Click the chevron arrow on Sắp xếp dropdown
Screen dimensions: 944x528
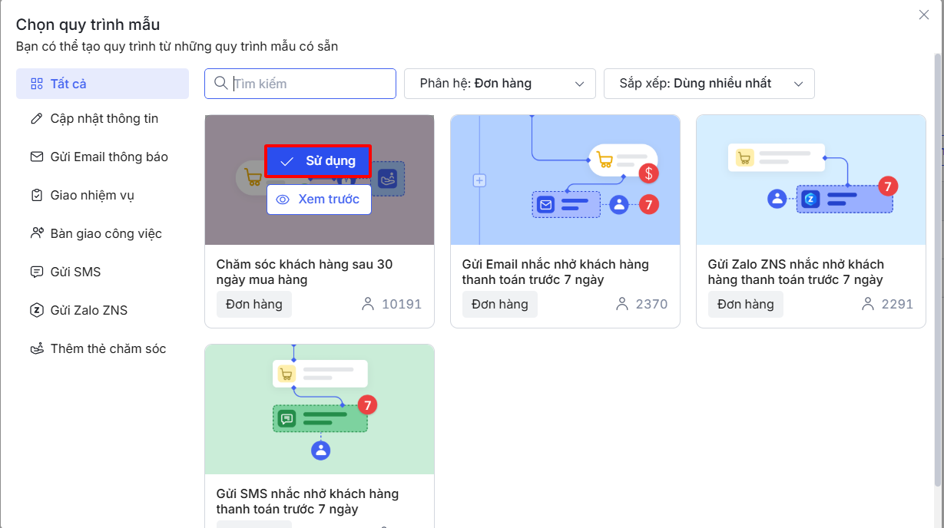(798, 84)
